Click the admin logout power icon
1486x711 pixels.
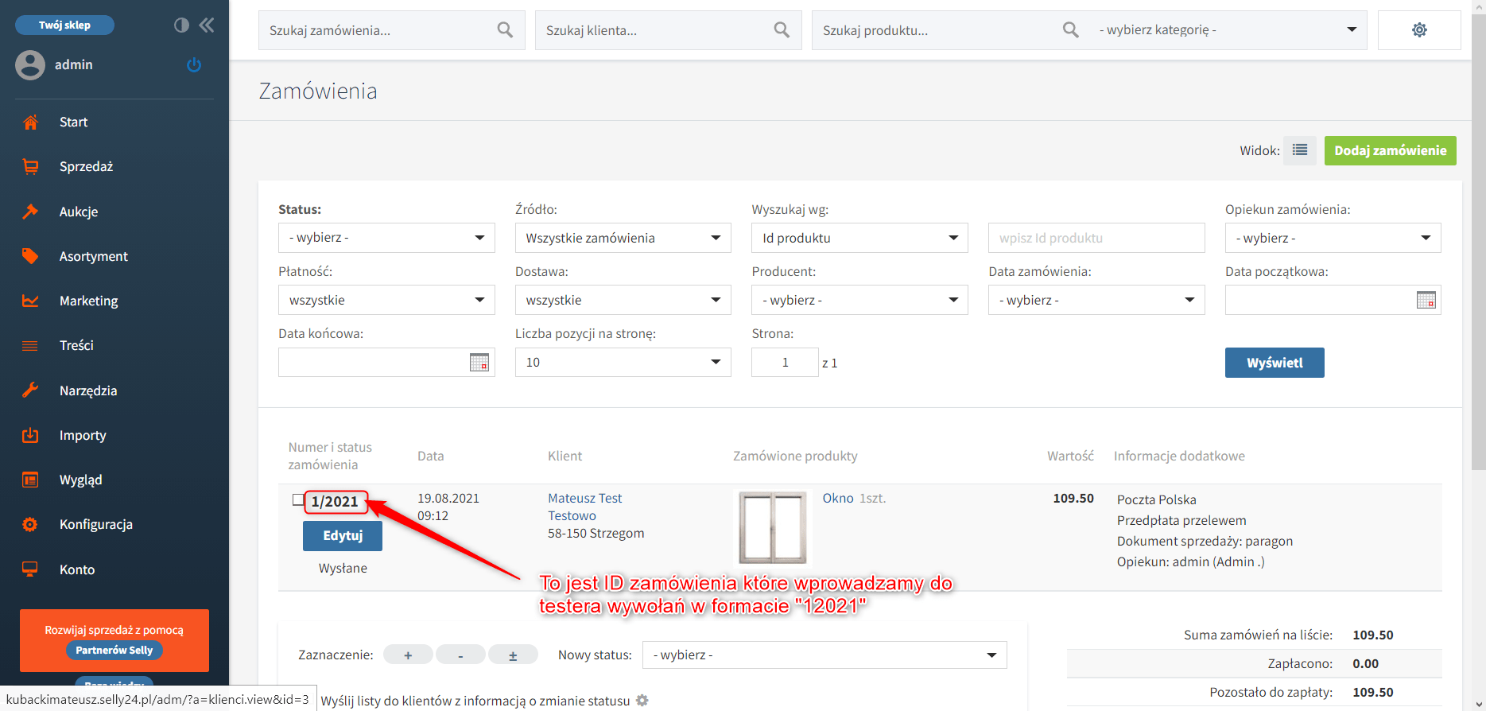coord(194,65)
